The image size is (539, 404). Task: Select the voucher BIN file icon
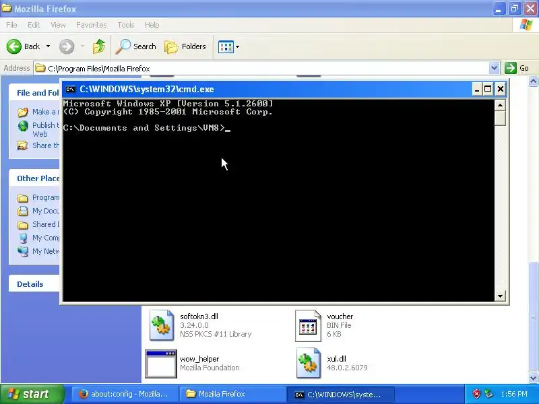(308, 326)
